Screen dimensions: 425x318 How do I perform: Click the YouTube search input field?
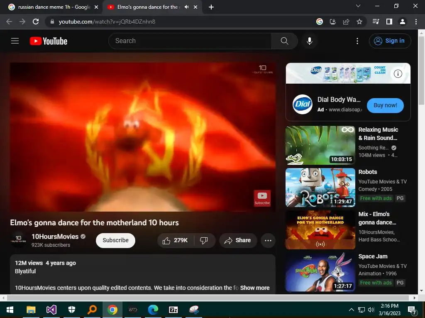tap(190, 41)
